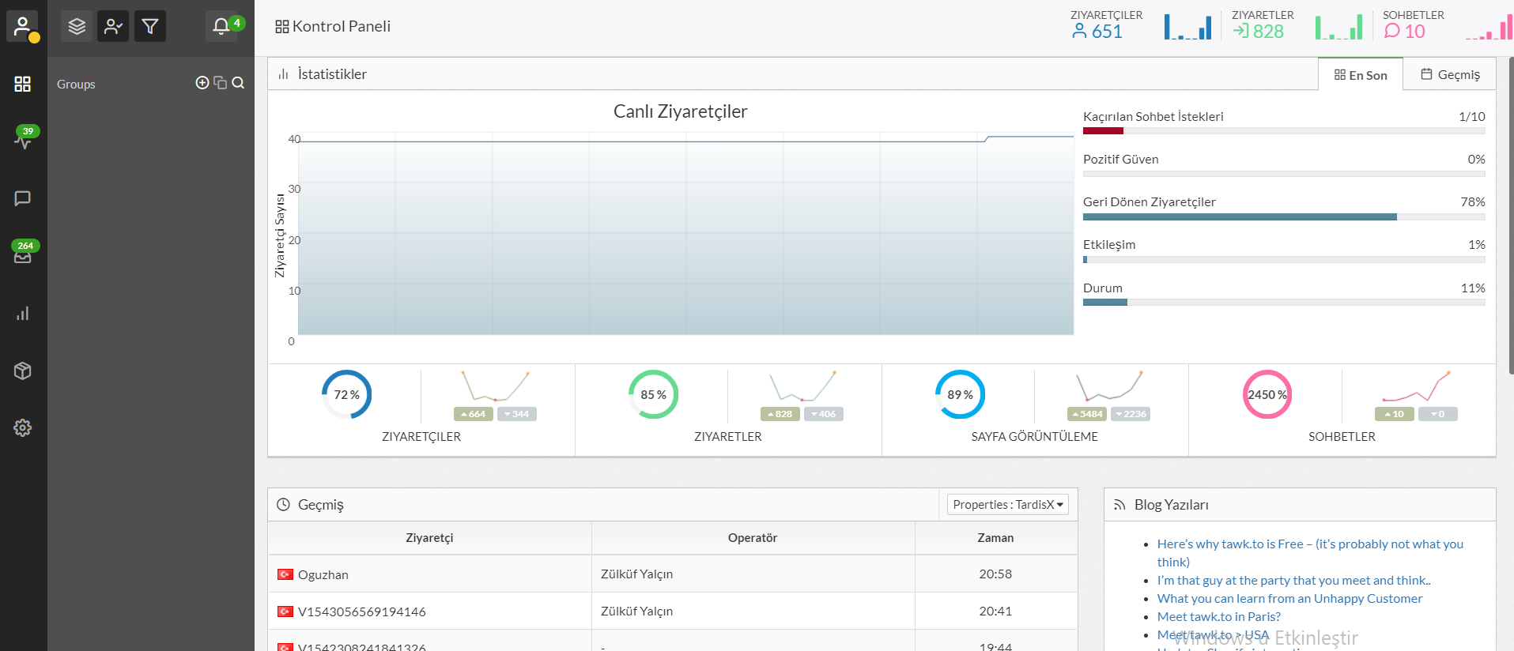Click the visitors mini bar chart in header
The width and height of the screenshot is (1514, 651).
pos(1187,27)
